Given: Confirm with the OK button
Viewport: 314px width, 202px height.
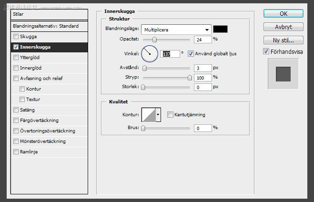Looking at the screenshot, I should 284,14.
